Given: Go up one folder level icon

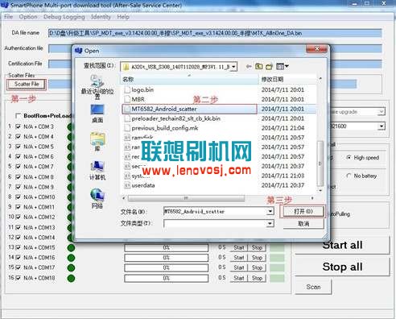Looking at the screenshot, I should [258, 66].
